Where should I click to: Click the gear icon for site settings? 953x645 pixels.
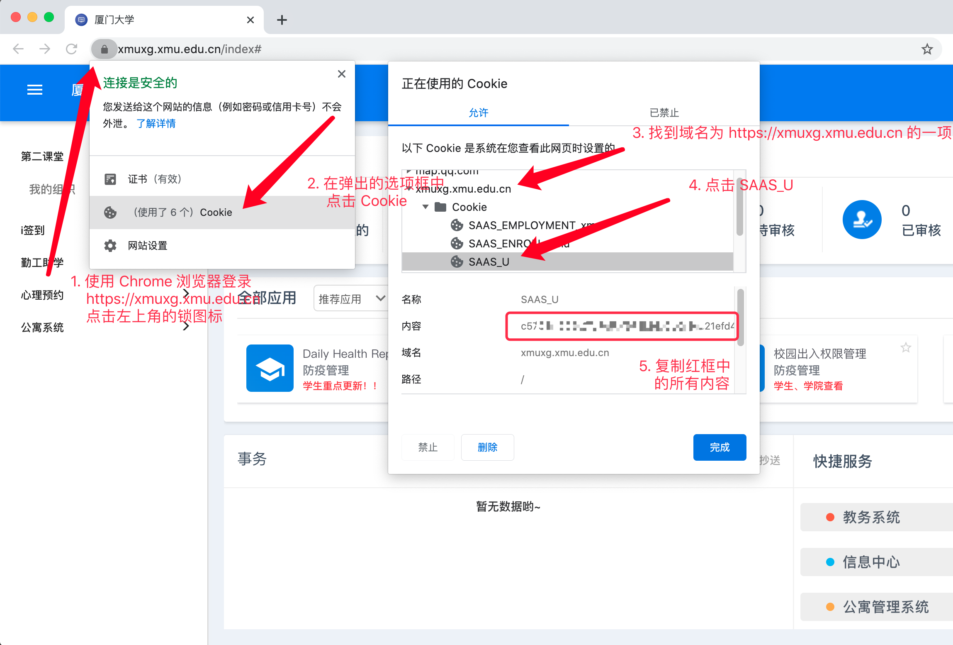pyautogui.click(x=110, y=246)
